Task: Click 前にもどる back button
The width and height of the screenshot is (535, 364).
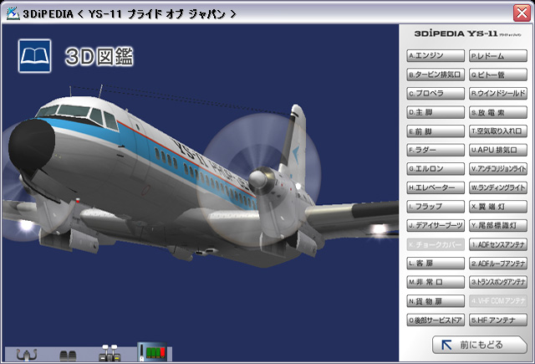Action: click(x=480, y=345)
